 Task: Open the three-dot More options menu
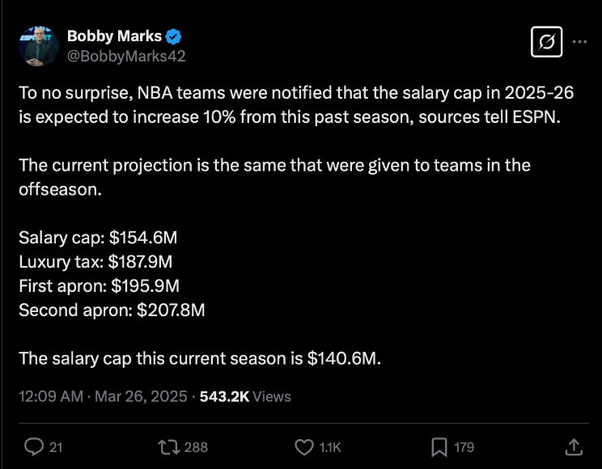(579, 42)
